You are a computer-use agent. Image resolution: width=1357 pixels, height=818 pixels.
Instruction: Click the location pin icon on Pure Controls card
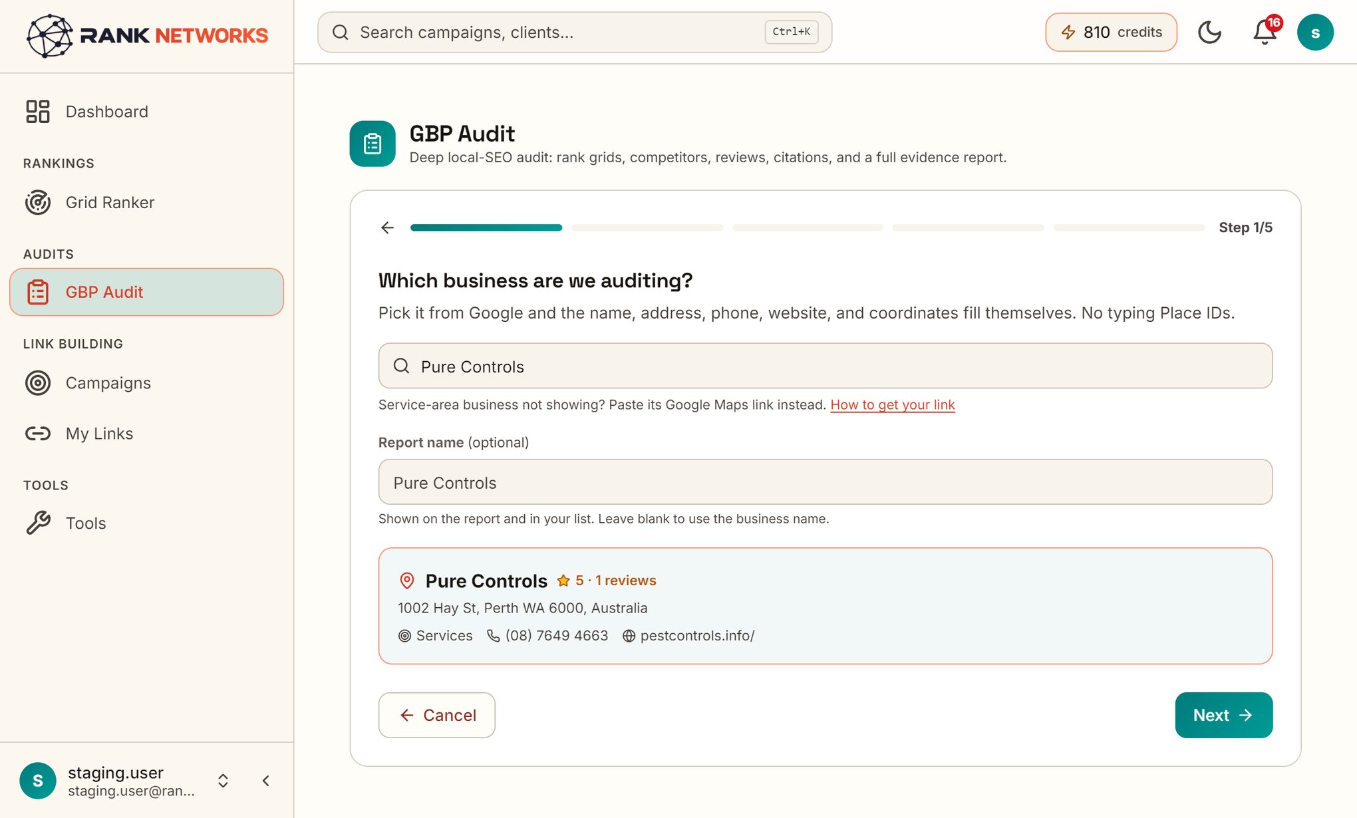[406, 581]
